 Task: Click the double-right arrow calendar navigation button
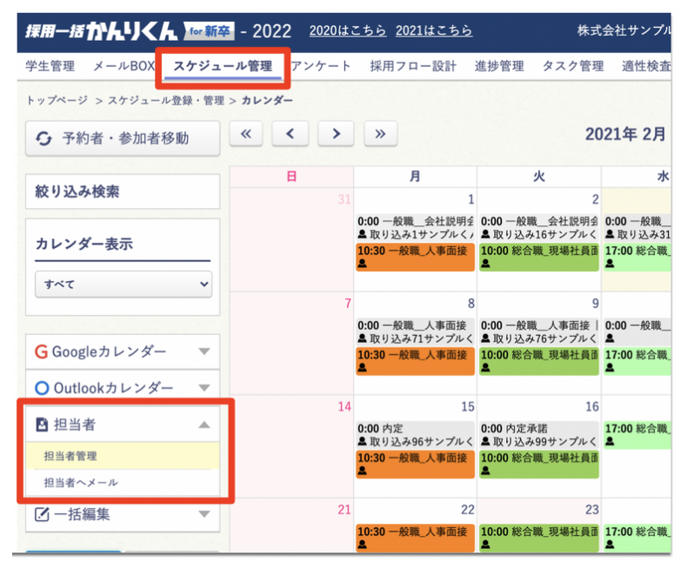coord(380,134)
